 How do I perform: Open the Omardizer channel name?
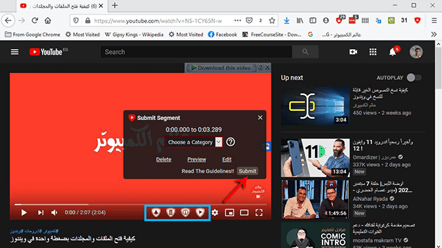tap(374, 157)
